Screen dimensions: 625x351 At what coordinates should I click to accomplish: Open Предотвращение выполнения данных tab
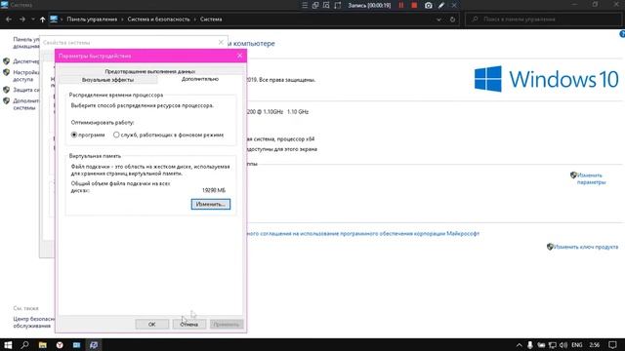[x=149, y=71]
